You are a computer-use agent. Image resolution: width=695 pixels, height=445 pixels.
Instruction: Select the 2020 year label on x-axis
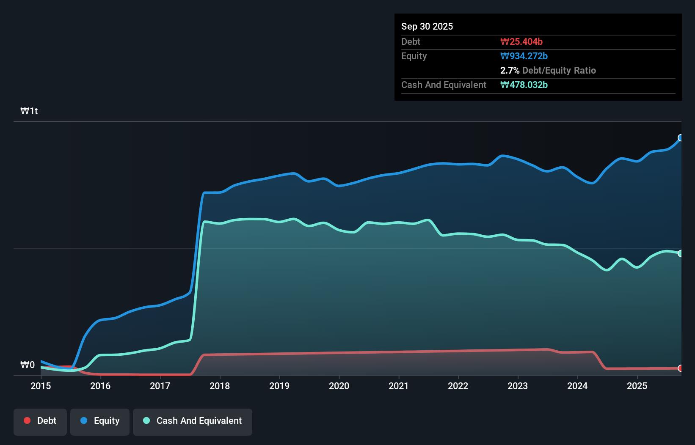point(339,386)
